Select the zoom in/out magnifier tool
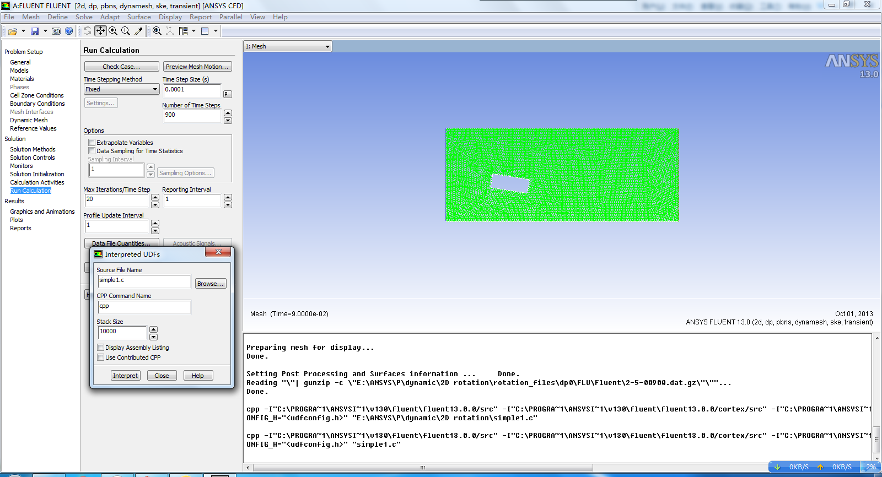 tap(113, 31)
